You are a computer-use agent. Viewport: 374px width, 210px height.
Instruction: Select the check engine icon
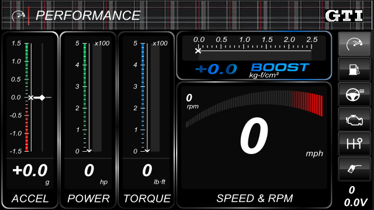tap(355, 120)
